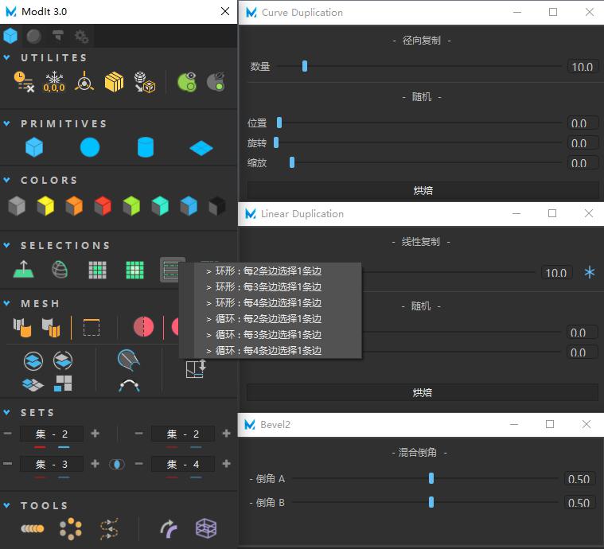Click the freeze transforms snowflake icon
Viewport: 604px width, 549px height.
point(54,81)
